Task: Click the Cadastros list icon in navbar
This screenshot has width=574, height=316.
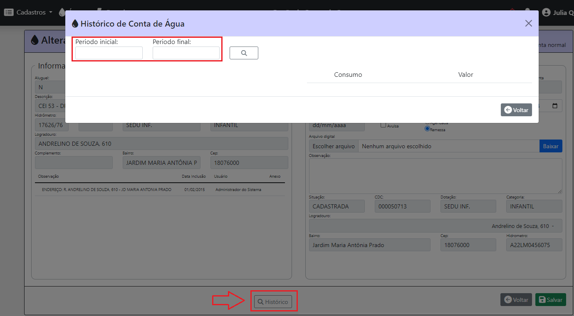Action: (x=9, y=12)
